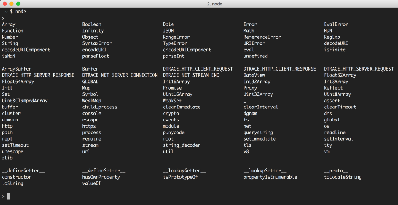398x205 pixels.
Task: Click the 'child_process' entry
Action: click(x=100, y=107)
